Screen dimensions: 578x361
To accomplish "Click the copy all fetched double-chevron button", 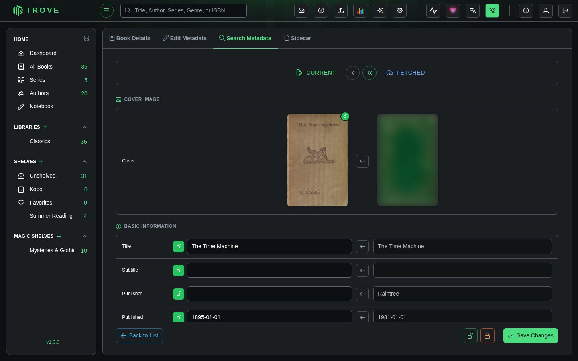I will tap(369, 73).
